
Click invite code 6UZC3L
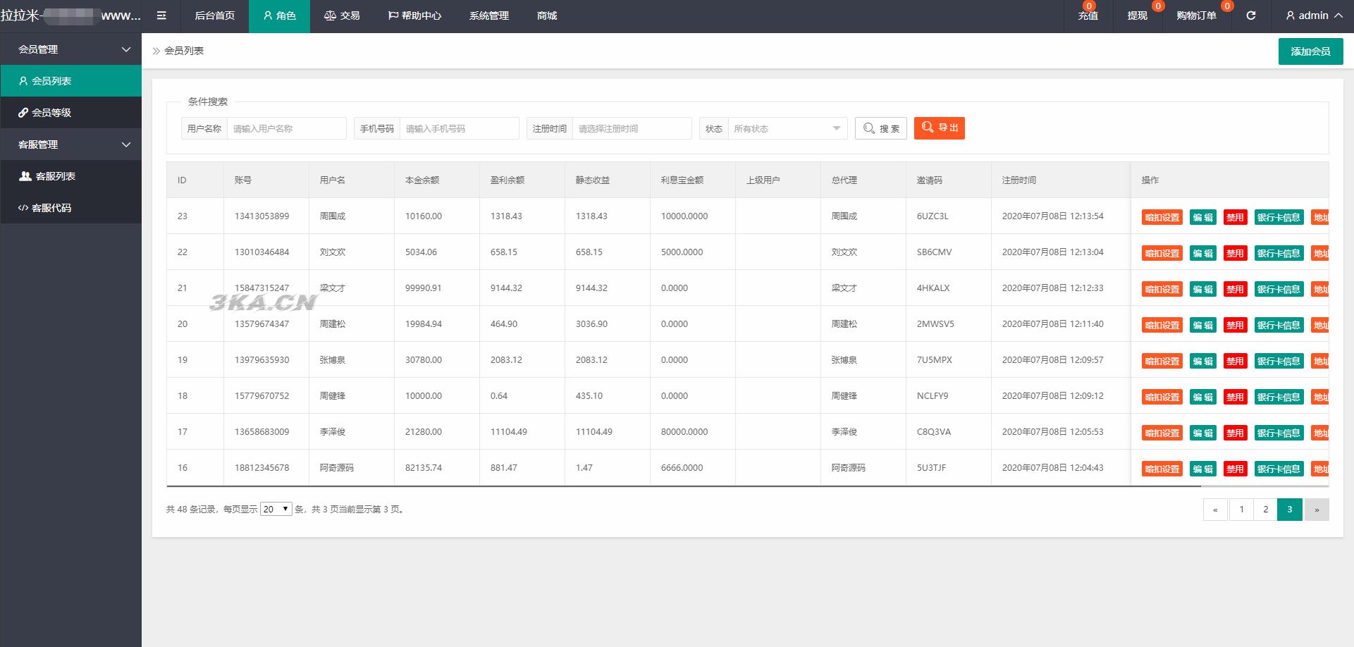tap(933, 216)
